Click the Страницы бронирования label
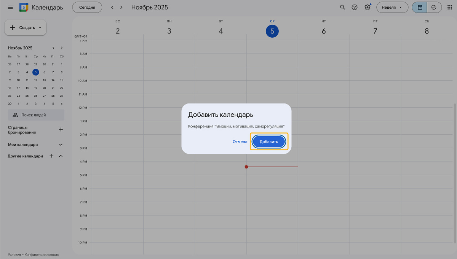Viewport: 457px width, 259px height. 23,130
